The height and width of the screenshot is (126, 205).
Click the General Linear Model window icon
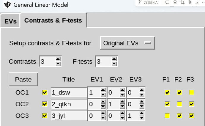[x=7, y=5]
